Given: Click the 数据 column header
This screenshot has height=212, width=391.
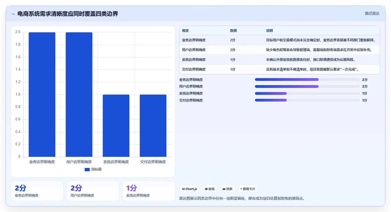Looking at the screenshot, I should pos(234,31).
